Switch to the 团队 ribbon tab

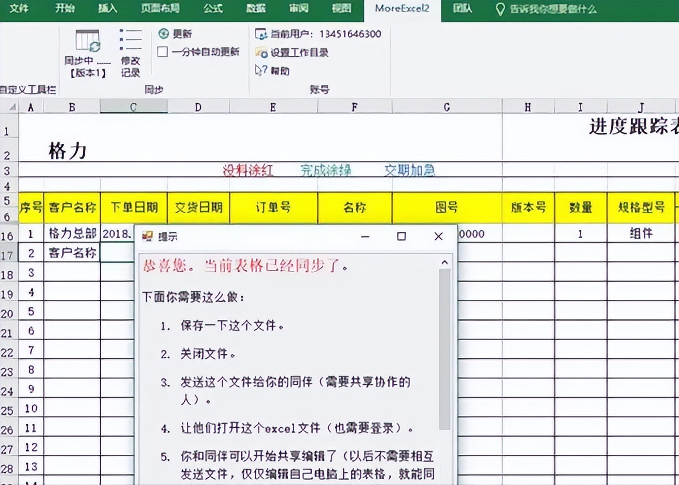point(464,9)
